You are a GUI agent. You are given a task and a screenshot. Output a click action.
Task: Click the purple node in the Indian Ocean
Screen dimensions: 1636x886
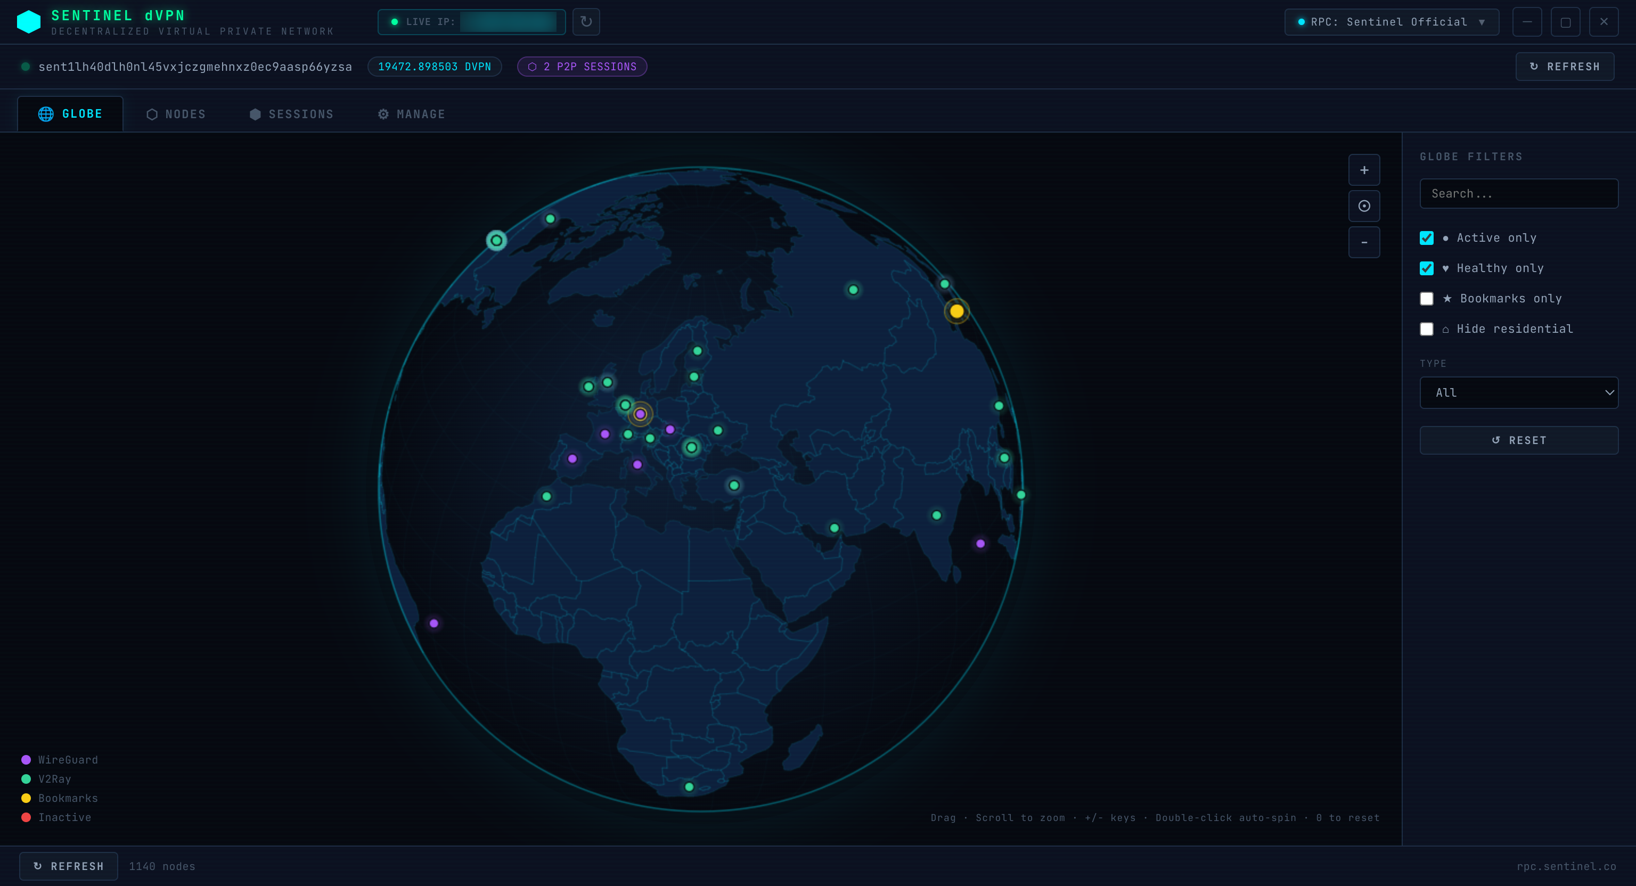(x=980, y=544)
